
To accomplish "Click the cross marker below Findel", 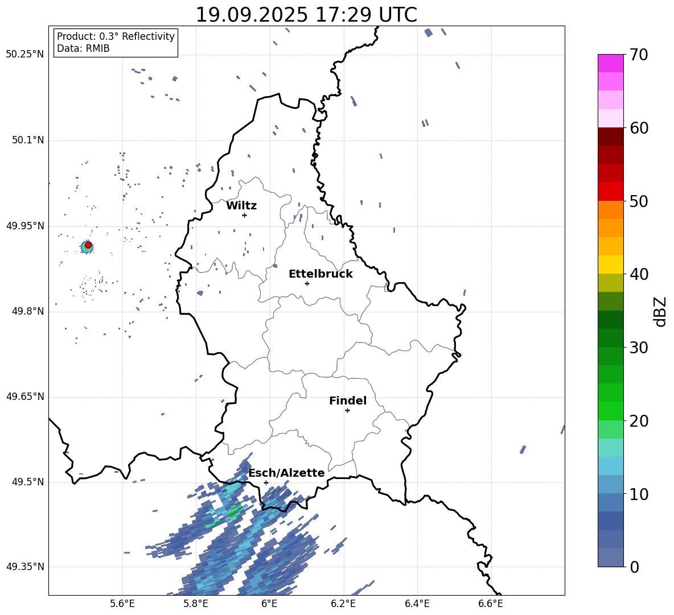I will 347,411.
